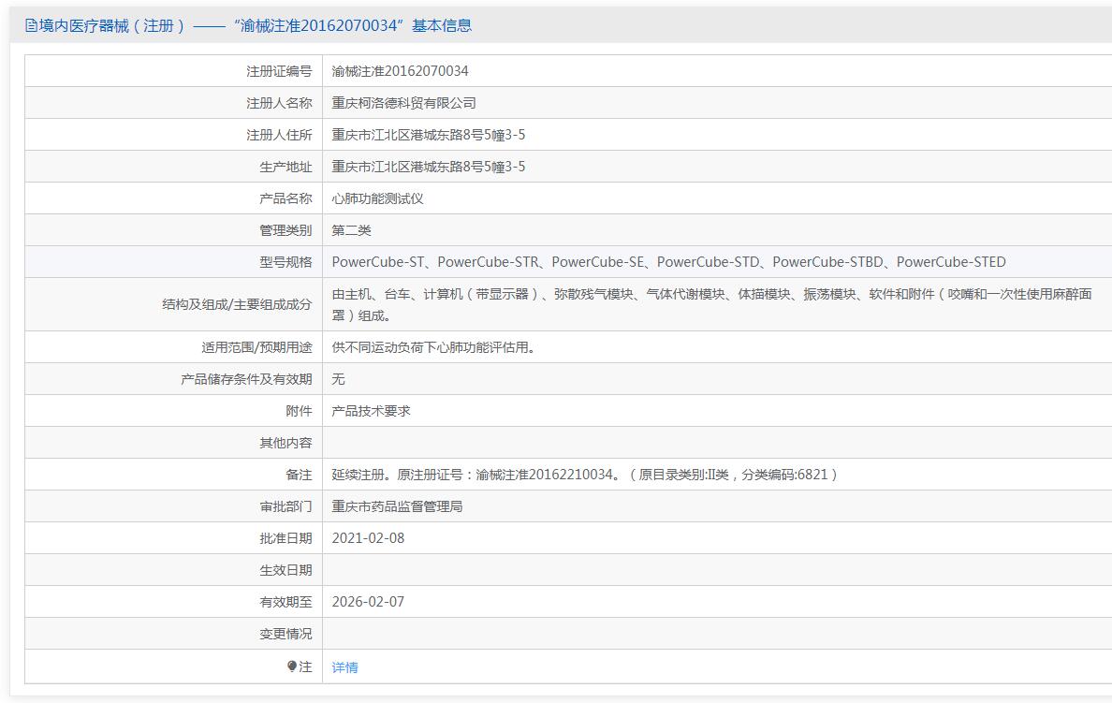The width and height of the screenshot is (1112, 703).
Task: Select registrant name 重庆柯洛德科贸有限公司
Action: pyautogui.click(x=403, y=103)
